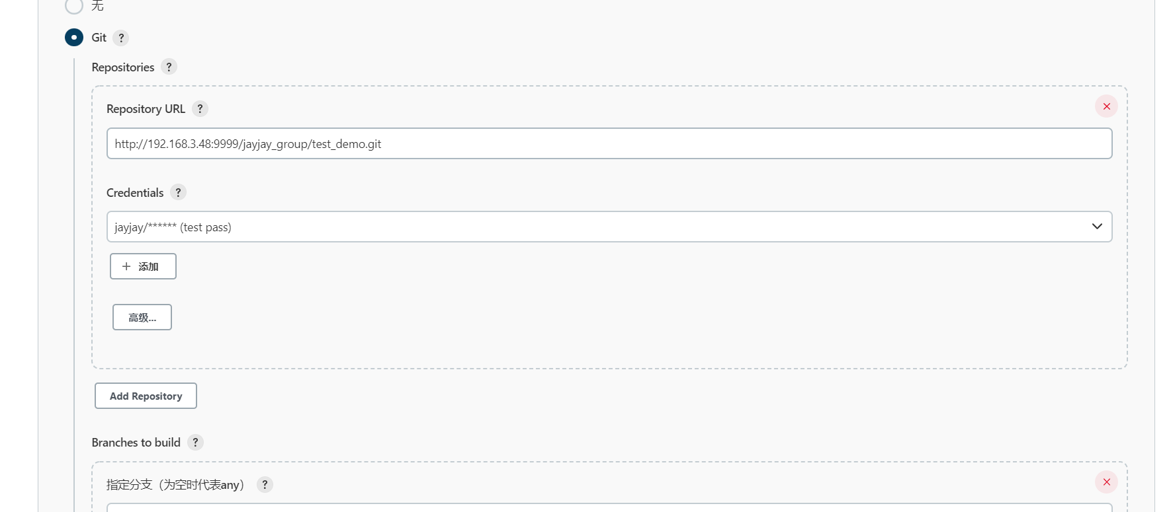Select the Git radio button
Viewport: 1173px width, 512px height.
click(74, 38)
